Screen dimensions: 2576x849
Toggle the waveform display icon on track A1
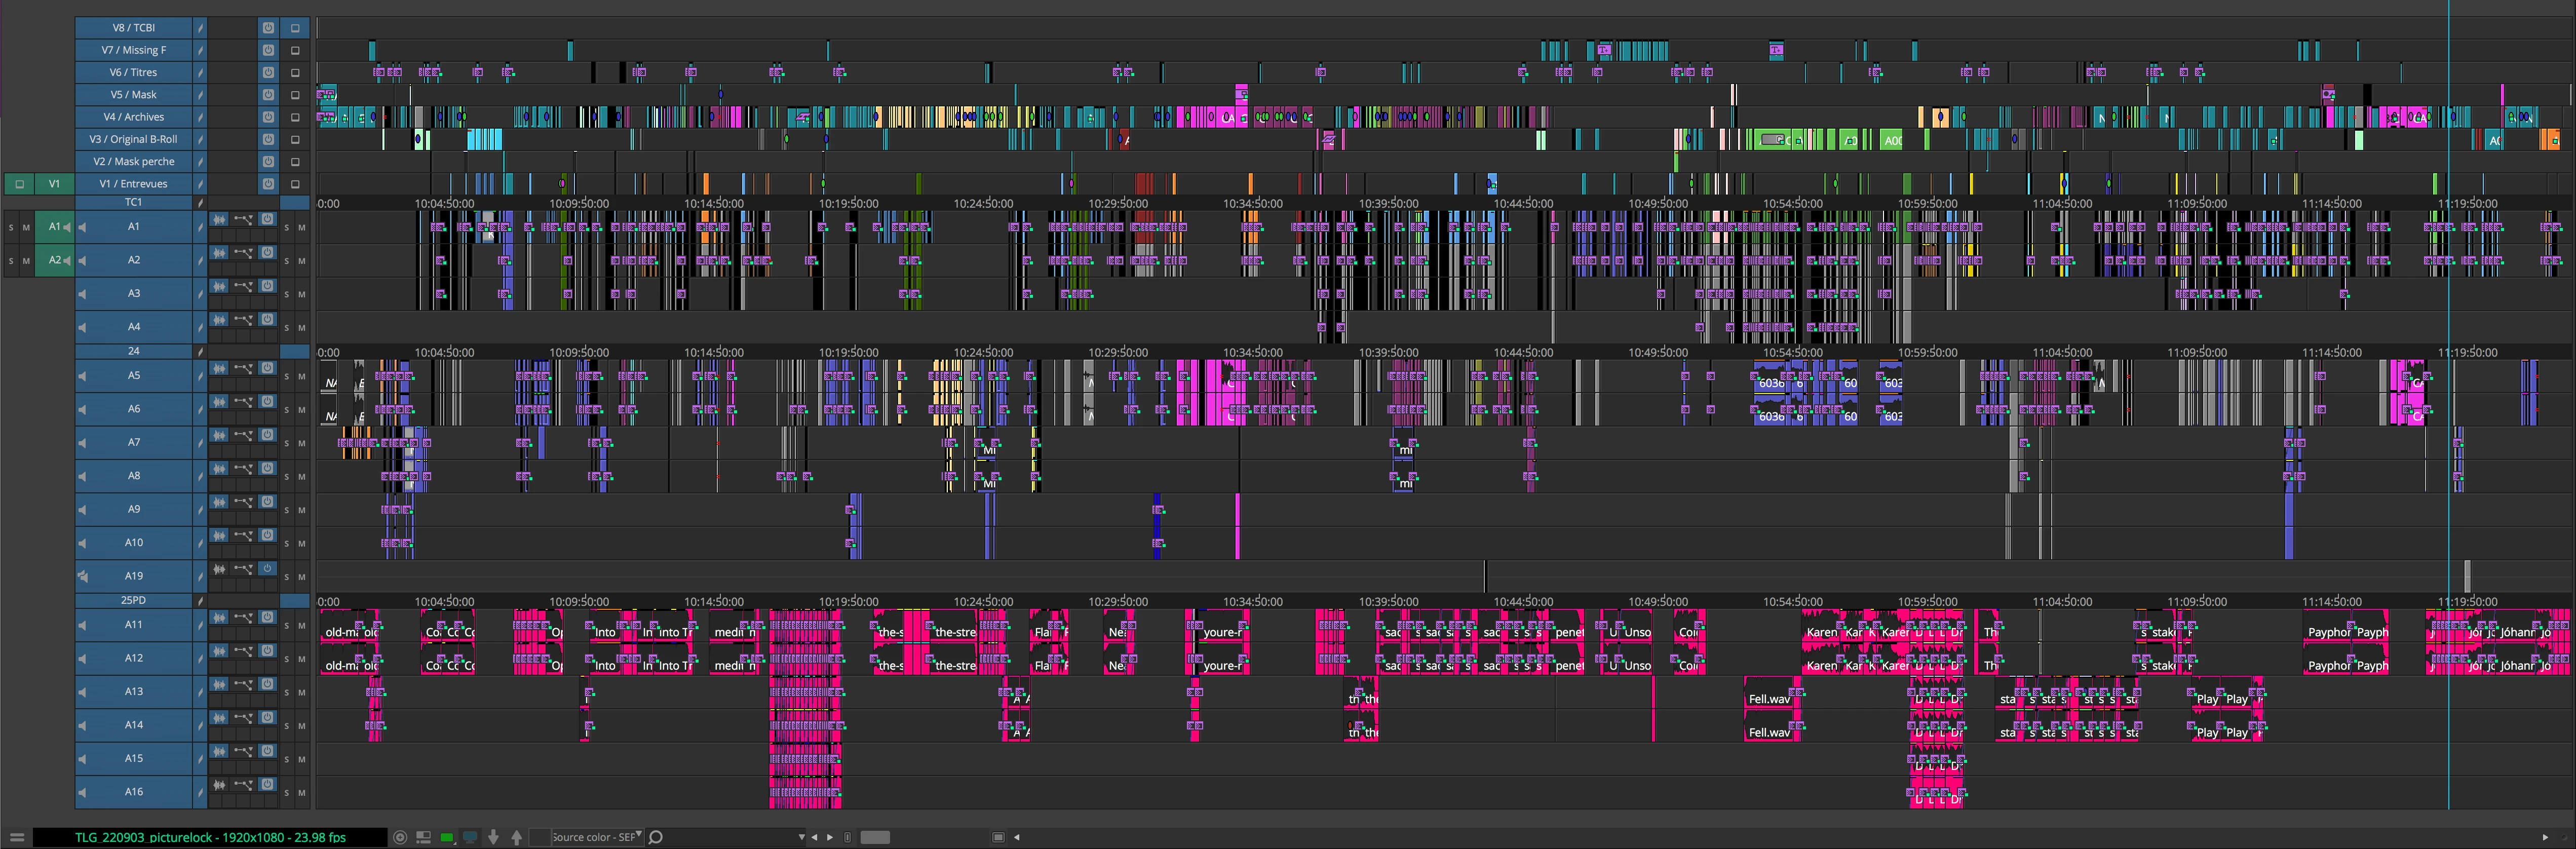tap(219, 219)
